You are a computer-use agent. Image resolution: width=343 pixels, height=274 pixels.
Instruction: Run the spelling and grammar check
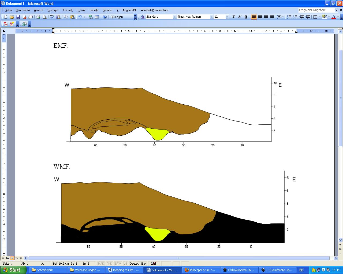(x=52, y=17)
